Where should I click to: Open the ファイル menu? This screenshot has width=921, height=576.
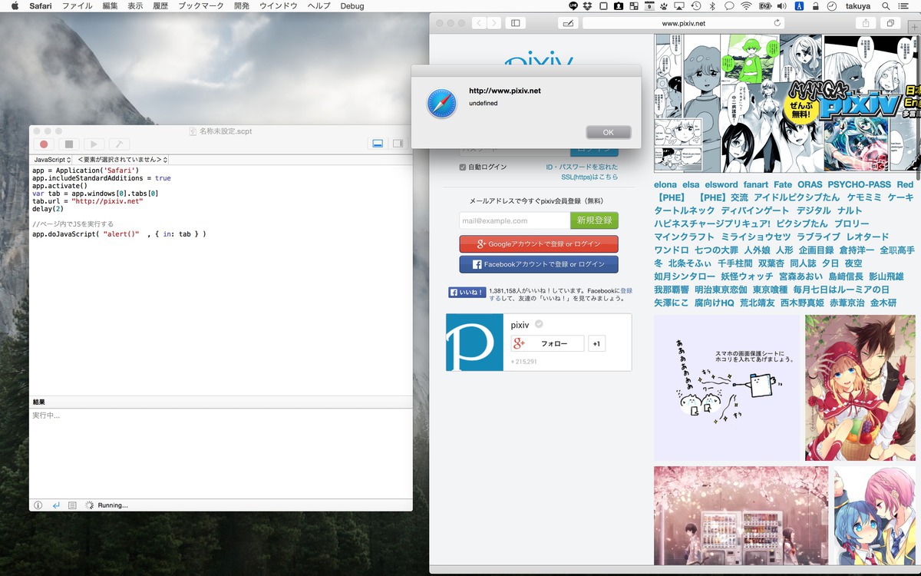77,6
